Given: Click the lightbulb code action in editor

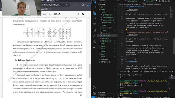Looking at the screenshot, I should pyautogui.click(x=127, y=30).
